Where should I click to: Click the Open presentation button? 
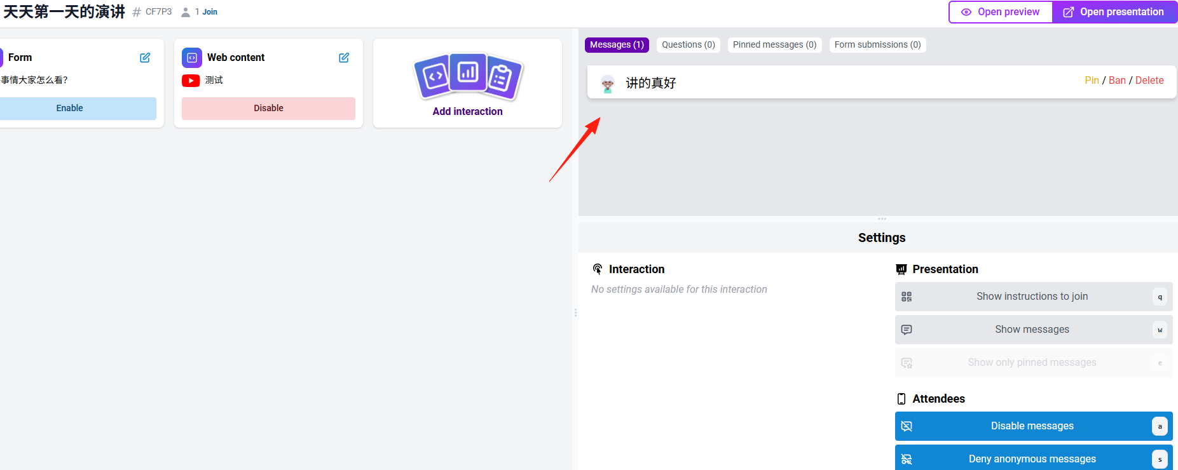coord(1114,12)
